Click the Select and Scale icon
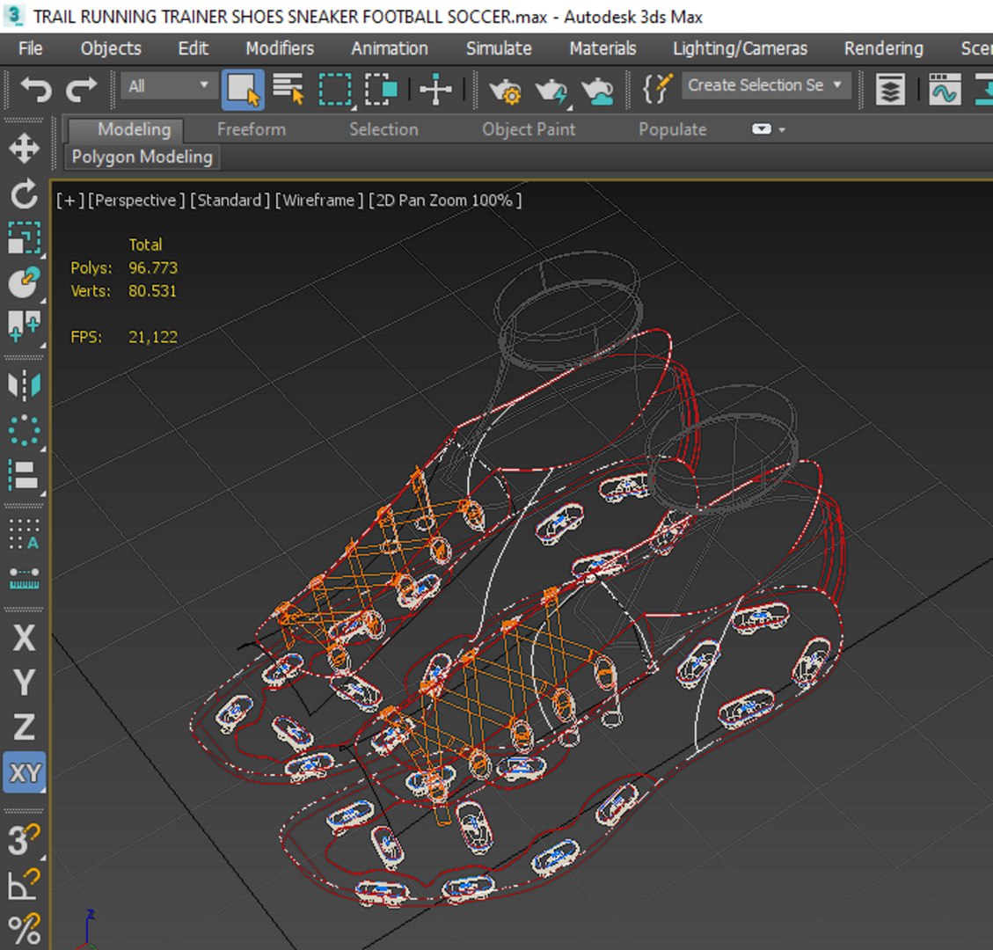 coord(24,238)
